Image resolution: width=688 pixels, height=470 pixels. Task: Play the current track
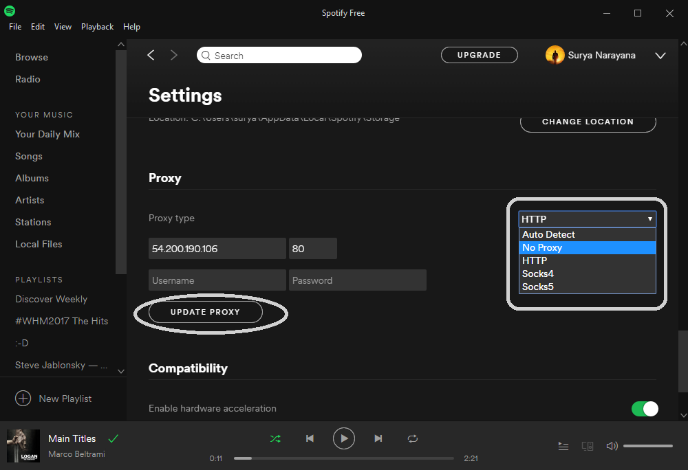344,438
